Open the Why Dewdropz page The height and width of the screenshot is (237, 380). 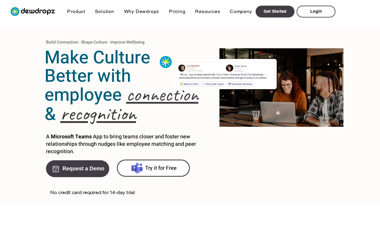142,12
